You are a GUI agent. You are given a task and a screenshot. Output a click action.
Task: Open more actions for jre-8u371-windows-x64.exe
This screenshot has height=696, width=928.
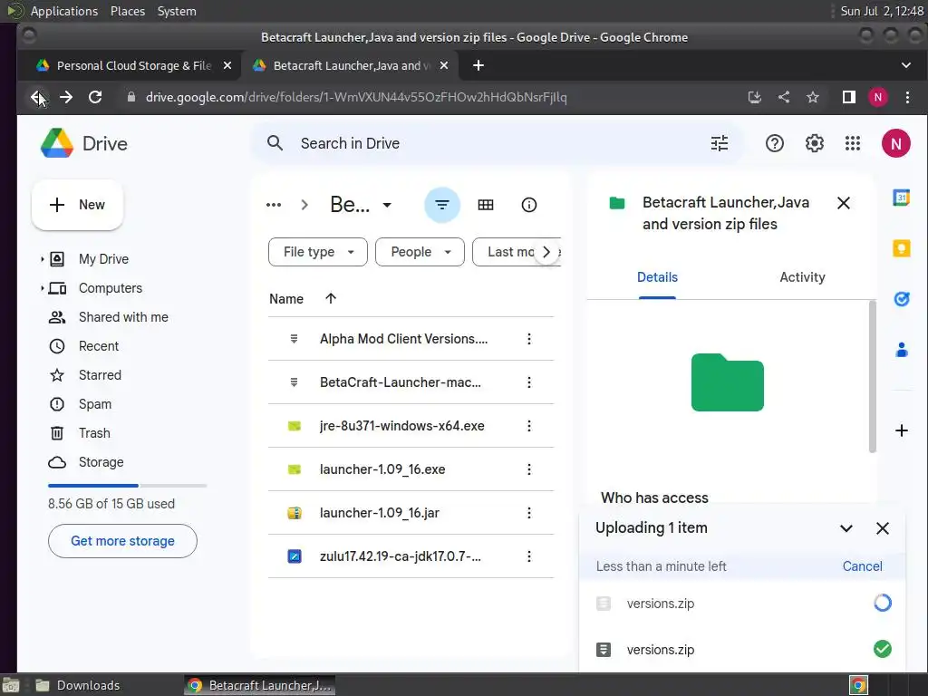tap(528, 426)
